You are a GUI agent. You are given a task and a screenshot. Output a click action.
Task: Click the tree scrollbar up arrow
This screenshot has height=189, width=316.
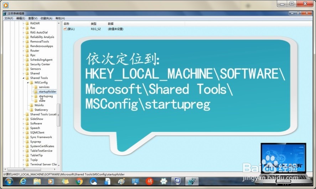pos(59,23)
